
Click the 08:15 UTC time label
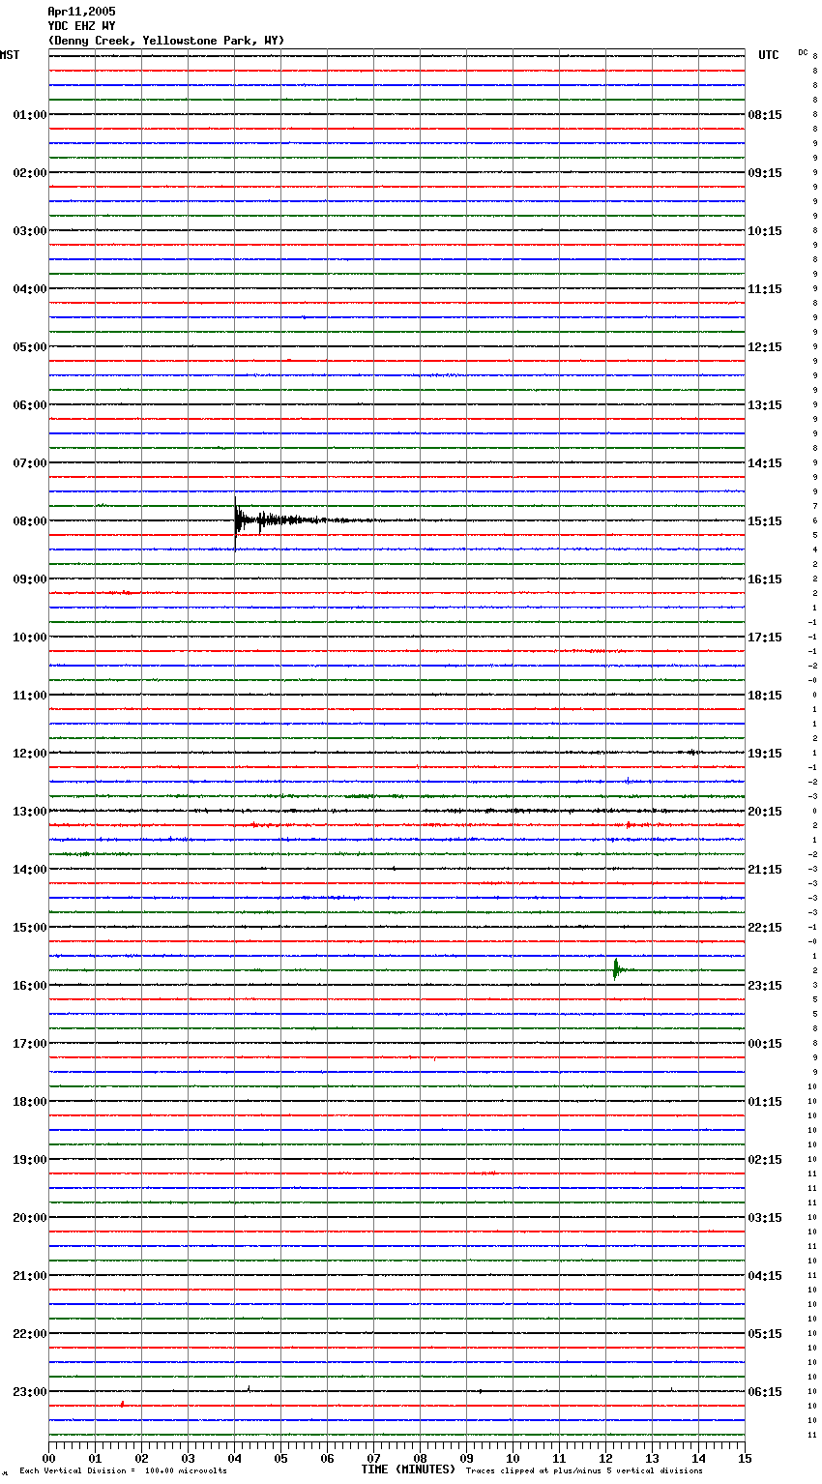(765, 115)
